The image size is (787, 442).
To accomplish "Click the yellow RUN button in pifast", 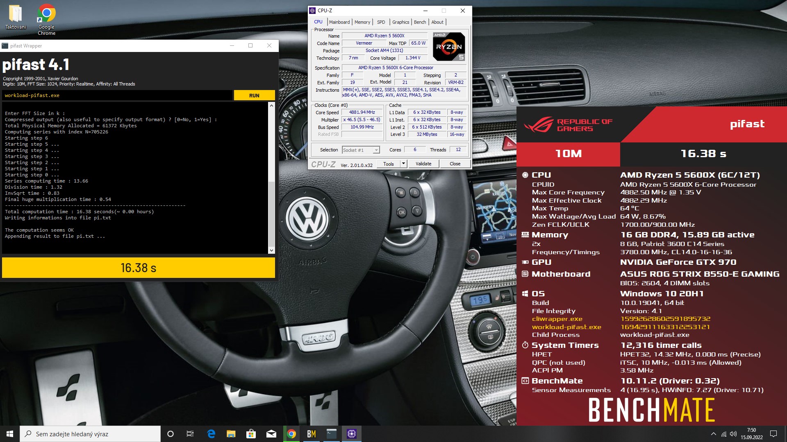I will coord(254,95).
